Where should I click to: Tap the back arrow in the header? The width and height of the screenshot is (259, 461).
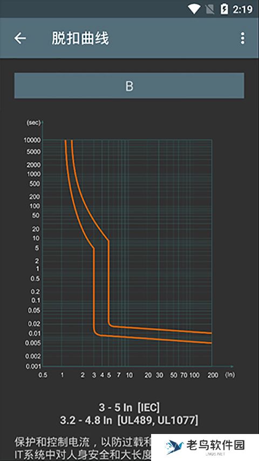tap(20, 38)
